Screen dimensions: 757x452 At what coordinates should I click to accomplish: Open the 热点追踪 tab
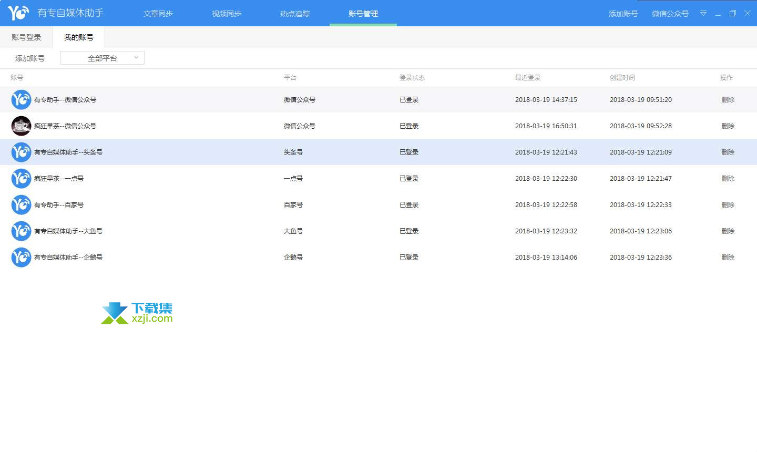pyautogui.click(x=295, y=14)
